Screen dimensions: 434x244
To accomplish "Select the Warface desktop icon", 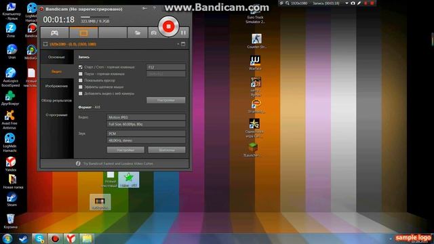I will click(x=255, y=63).
